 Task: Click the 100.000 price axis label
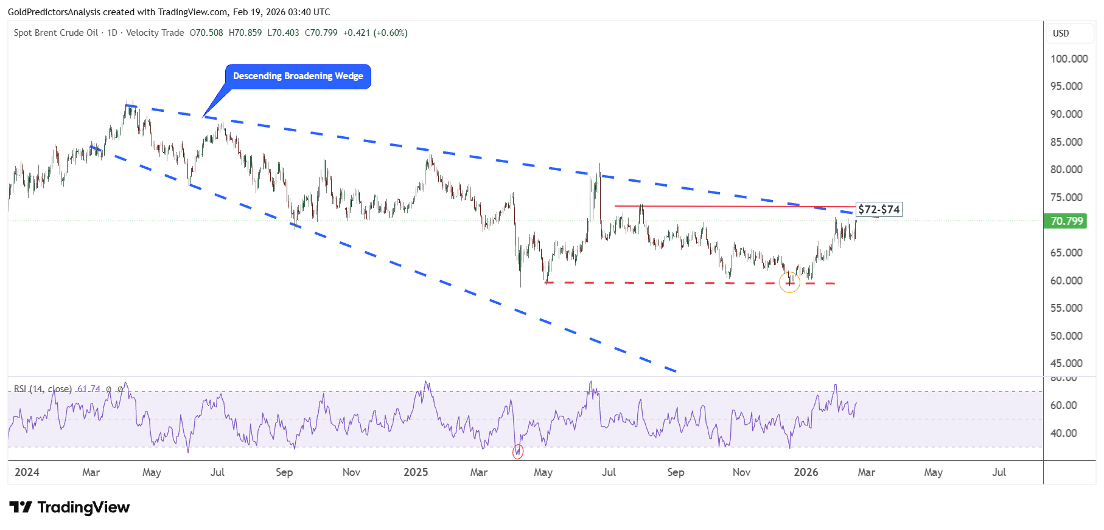(x=1069, y=59)
